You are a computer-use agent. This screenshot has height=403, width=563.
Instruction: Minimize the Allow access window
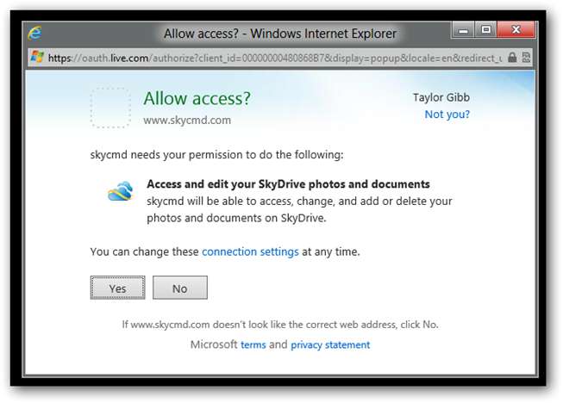(x=465, y=31)
